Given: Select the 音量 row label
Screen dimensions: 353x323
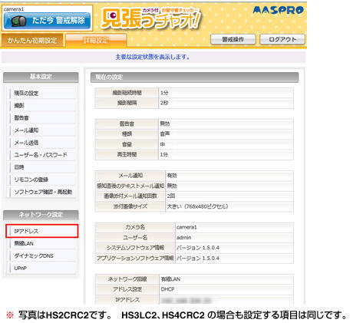Looking at the screenshot, I should 127,144.
